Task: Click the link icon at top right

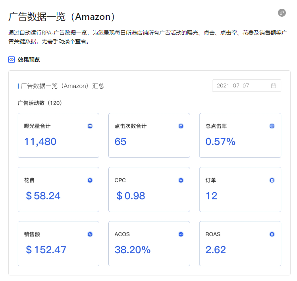Action: click(x=282, y=13)
